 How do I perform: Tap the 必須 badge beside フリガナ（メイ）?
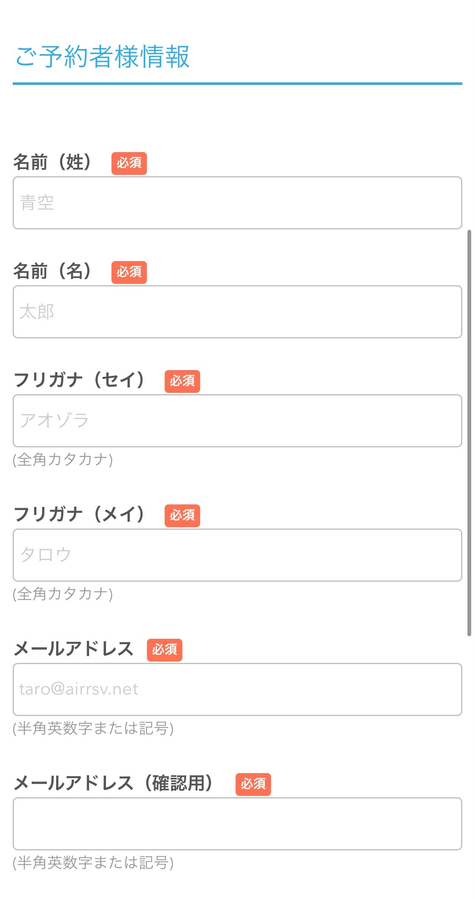tap(182, 516)
